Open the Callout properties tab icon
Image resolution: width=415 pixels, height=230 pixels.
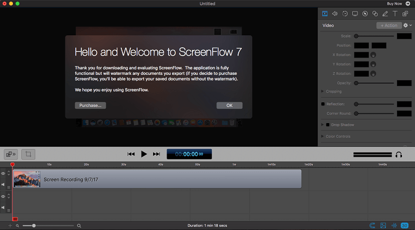[365, 13]
